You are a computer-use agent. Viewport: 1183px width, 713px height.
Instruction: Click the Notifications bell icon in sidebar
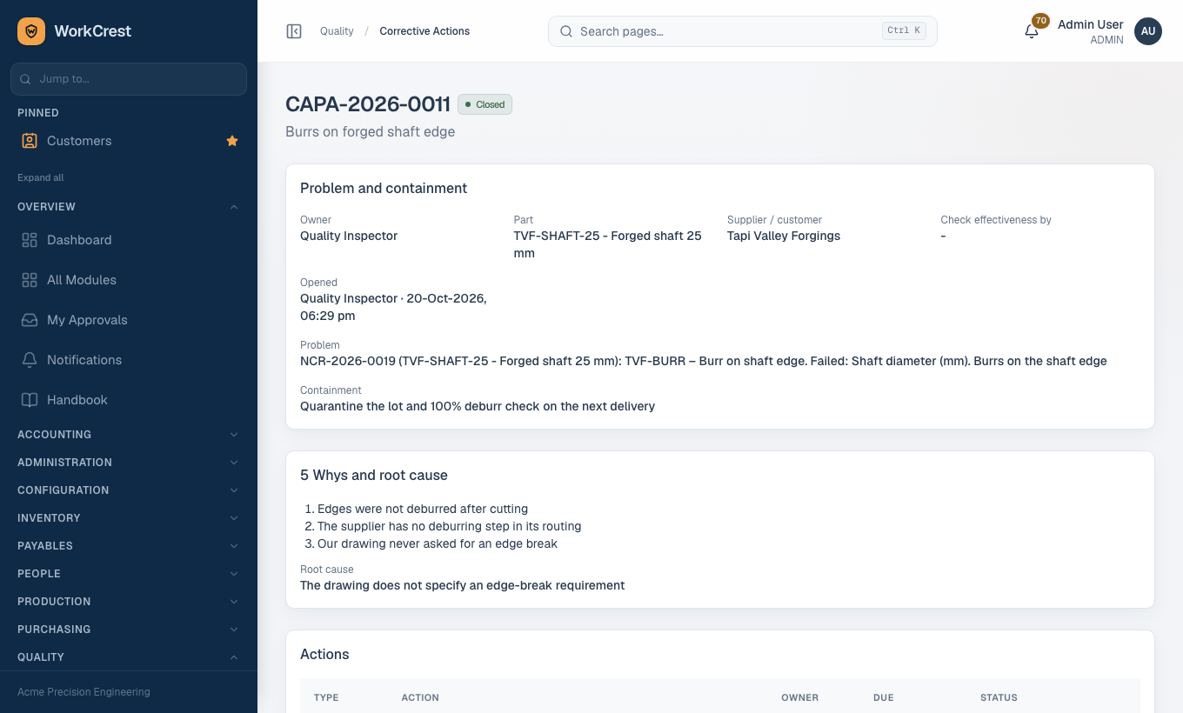click(x=30, y=360)
